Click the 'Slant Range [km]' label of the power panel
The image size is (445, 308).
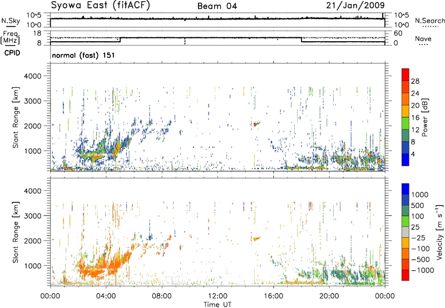click(16, 117)
